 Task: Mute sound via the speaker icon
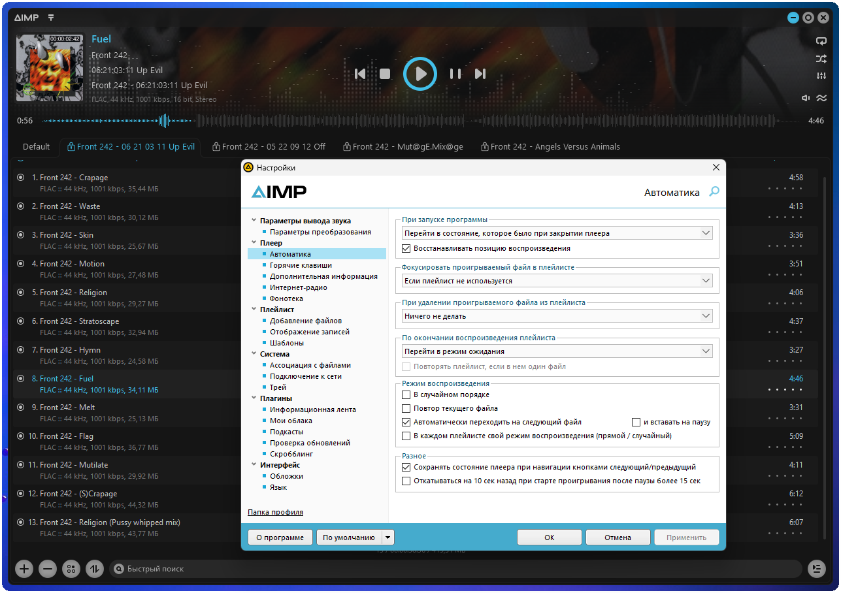[806, 98]
